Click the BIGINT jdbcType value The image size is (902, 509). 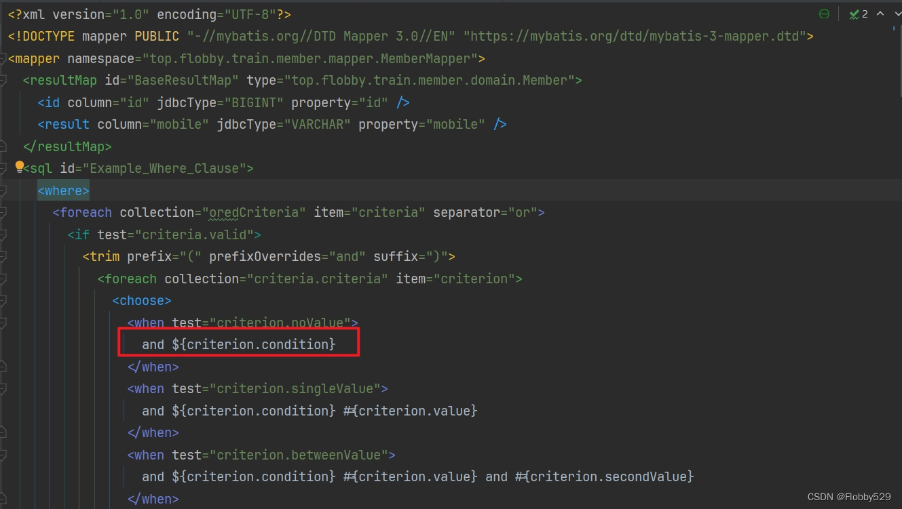coord(257,102)
